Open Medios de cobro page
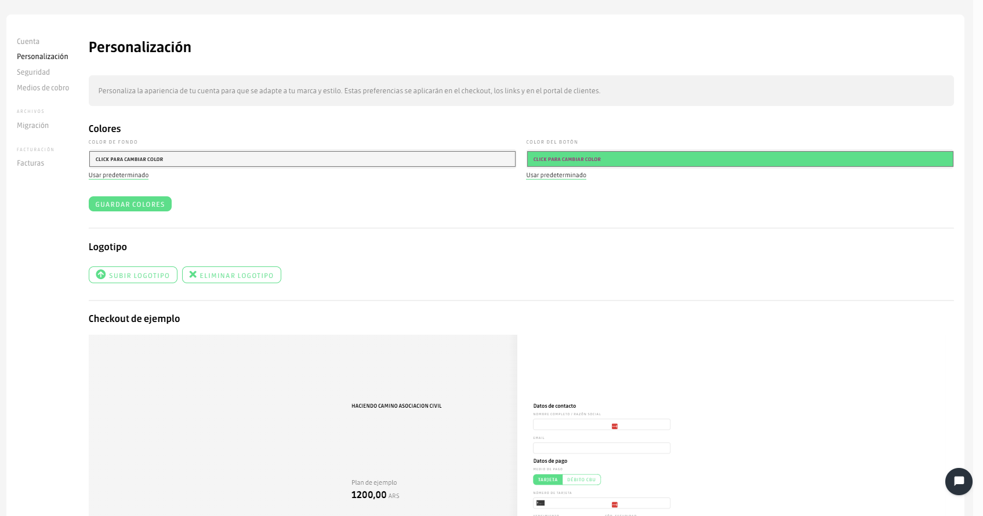 (x=43, y=88)
